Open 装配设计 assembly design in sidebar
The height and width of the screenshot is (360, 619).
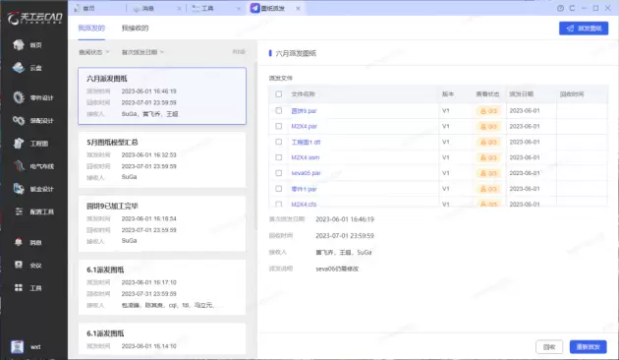[32, 121]
